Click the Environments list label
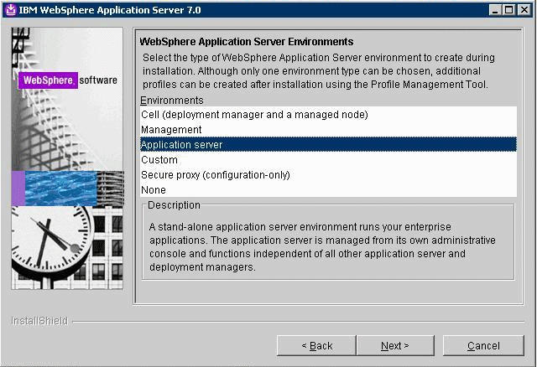Viewport: 537px width, 367px height. pyautogui.click(x=171, y=100)
